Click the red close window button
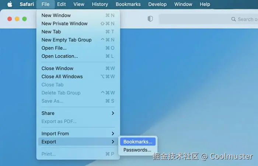 [10, 19]
